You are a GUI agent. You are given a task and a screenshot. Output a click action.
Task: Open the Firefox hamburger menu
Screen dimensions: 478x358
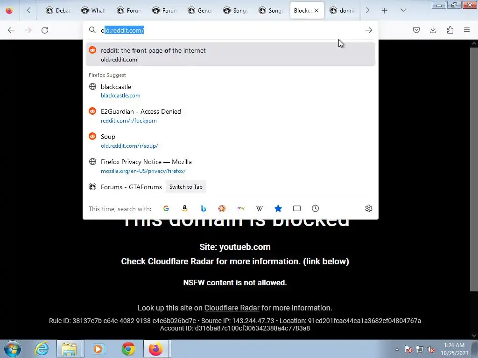pos(467,30)
